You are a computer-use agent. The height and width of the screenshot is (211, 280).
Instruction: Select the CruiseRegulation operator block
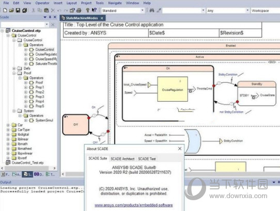pyautogui.click(x=173, y=89)
